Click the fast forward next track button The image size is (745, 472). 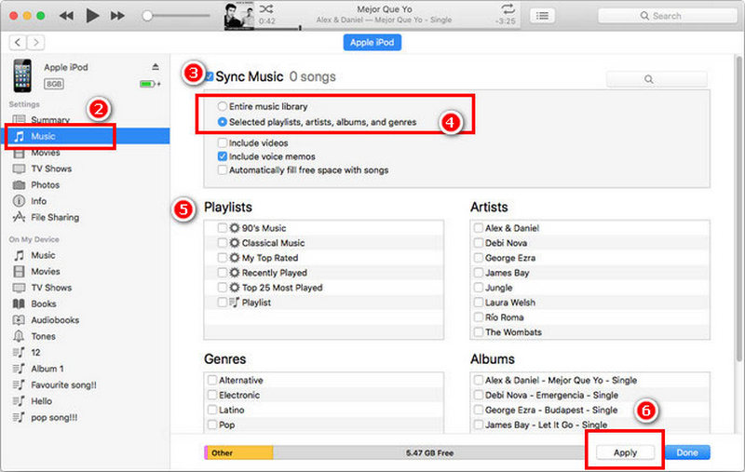point(118,16)
